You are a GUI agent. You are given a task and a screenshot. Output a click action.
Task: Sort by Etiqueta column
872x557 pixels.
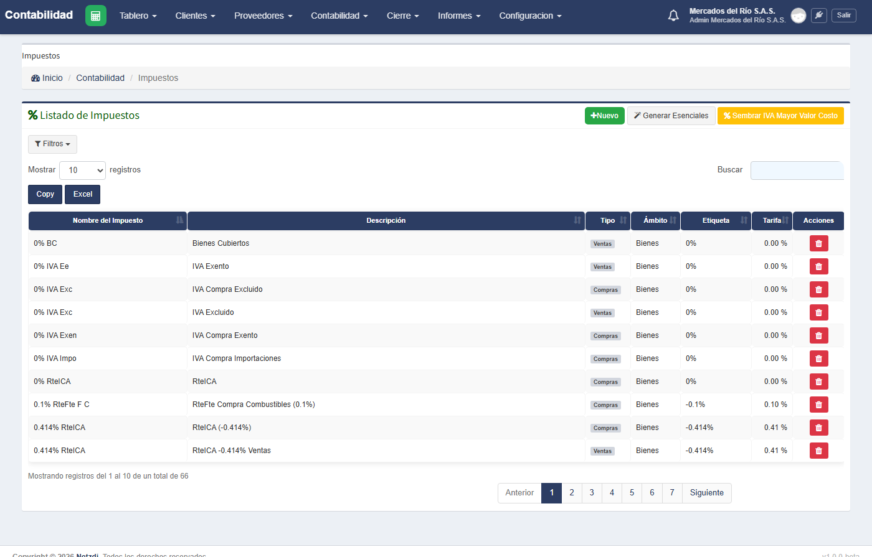click(x=716, y=221)
